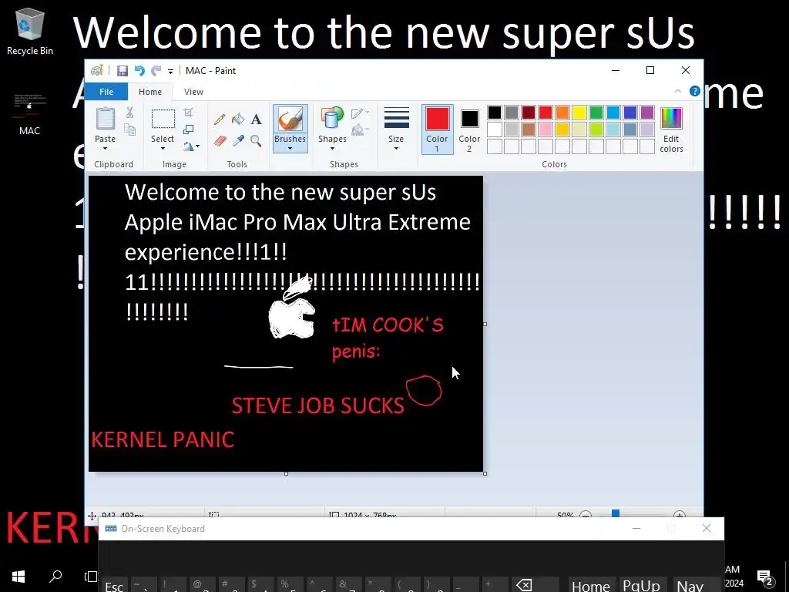789x592 pixels.
Task: Click Nav key on On-Screen Keyboard
Action: (x=690, y=585)
